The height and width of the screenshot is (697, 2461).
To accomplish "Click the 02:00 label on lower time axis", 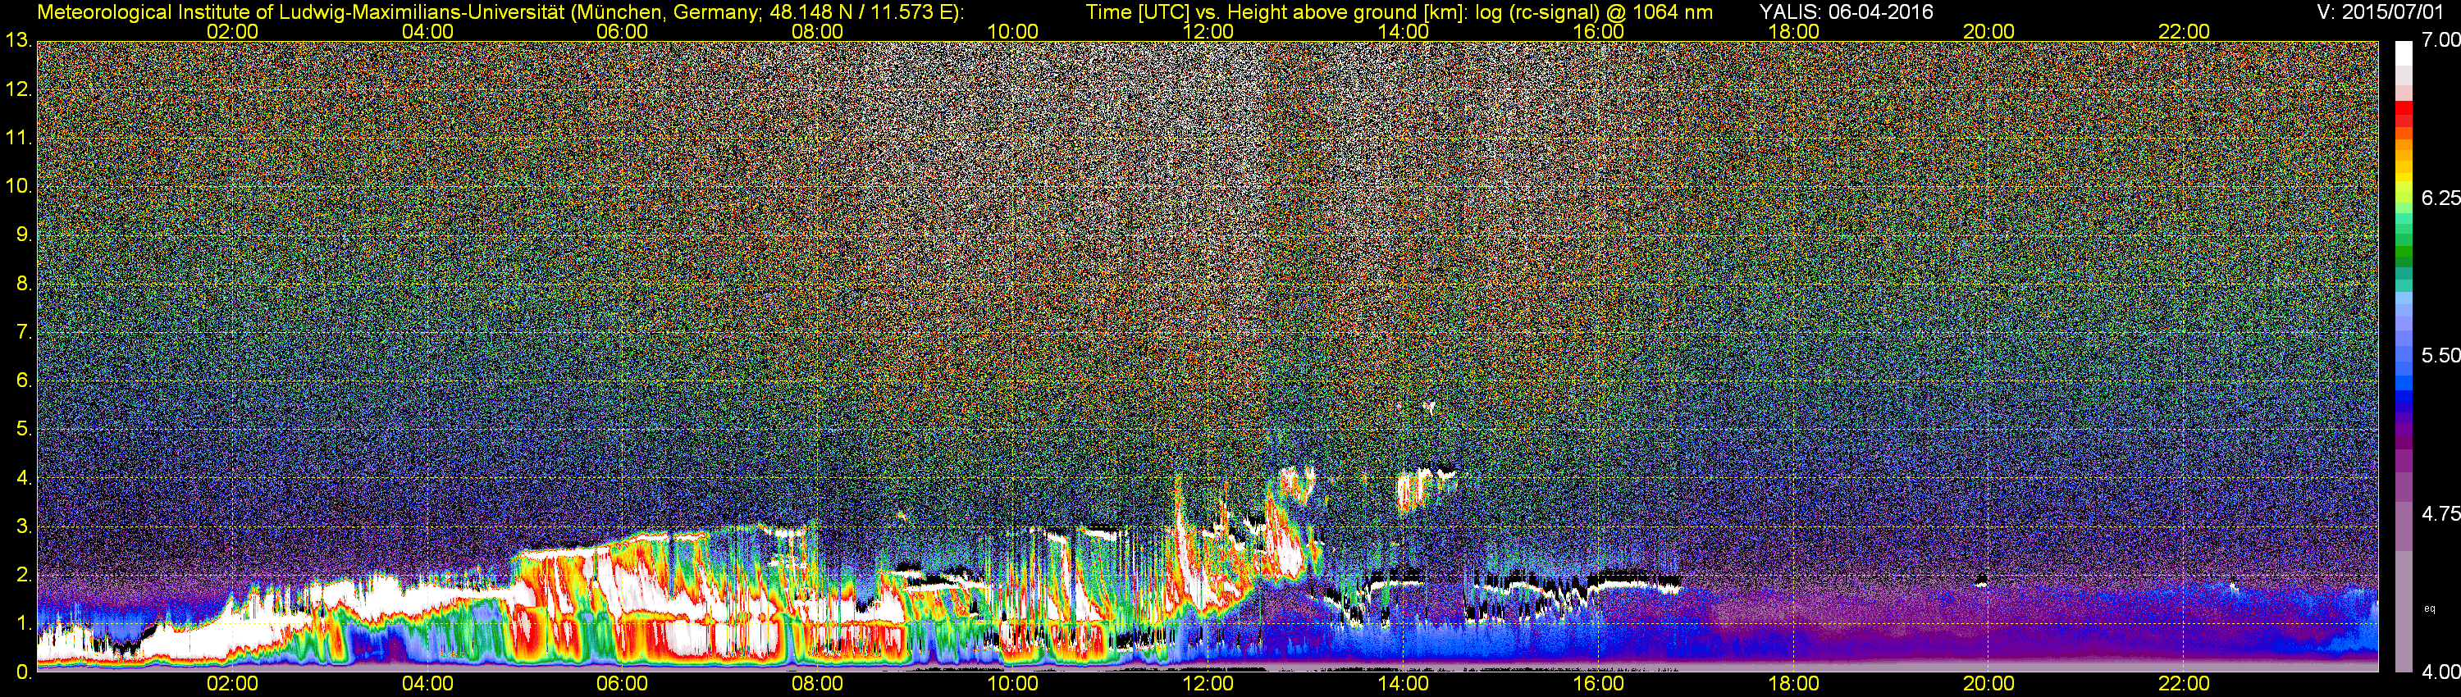I will point(232,684).
